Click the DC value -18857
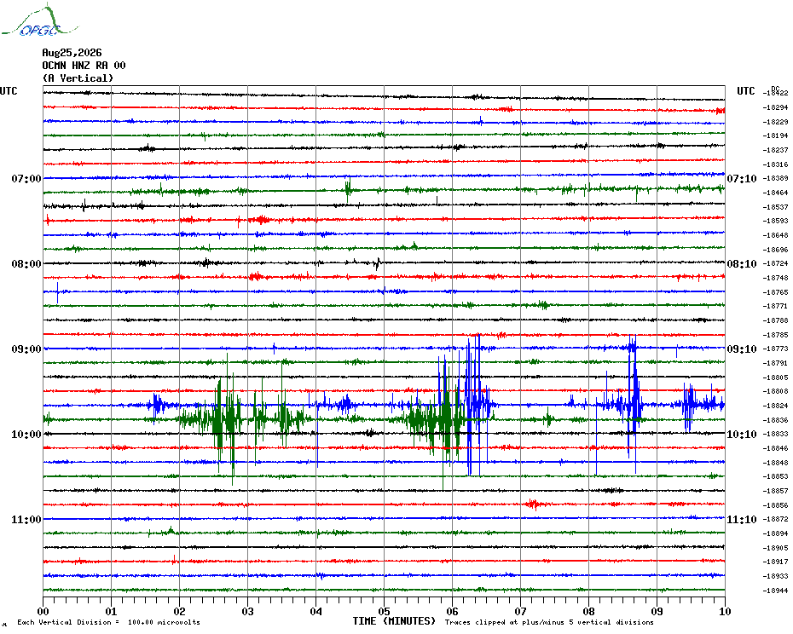The height and width of the screenshot is (634, 793). point(775,491)
